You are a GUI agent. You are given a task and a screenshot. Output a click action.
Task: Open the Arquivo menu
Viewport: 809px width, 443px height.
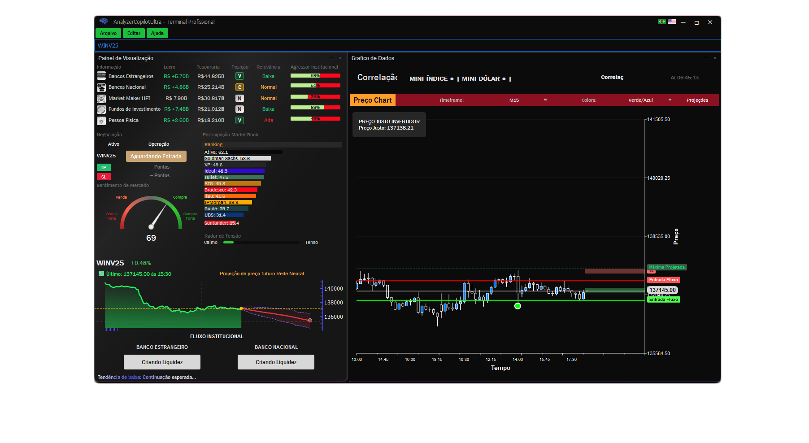pos(108,33)
